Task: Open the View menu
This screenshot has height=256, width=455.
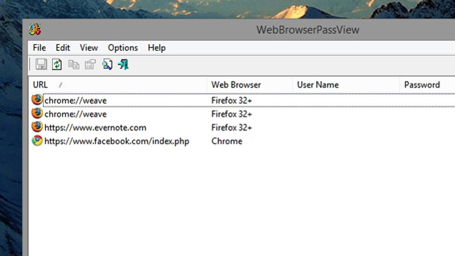Action: tap(89, 48)
